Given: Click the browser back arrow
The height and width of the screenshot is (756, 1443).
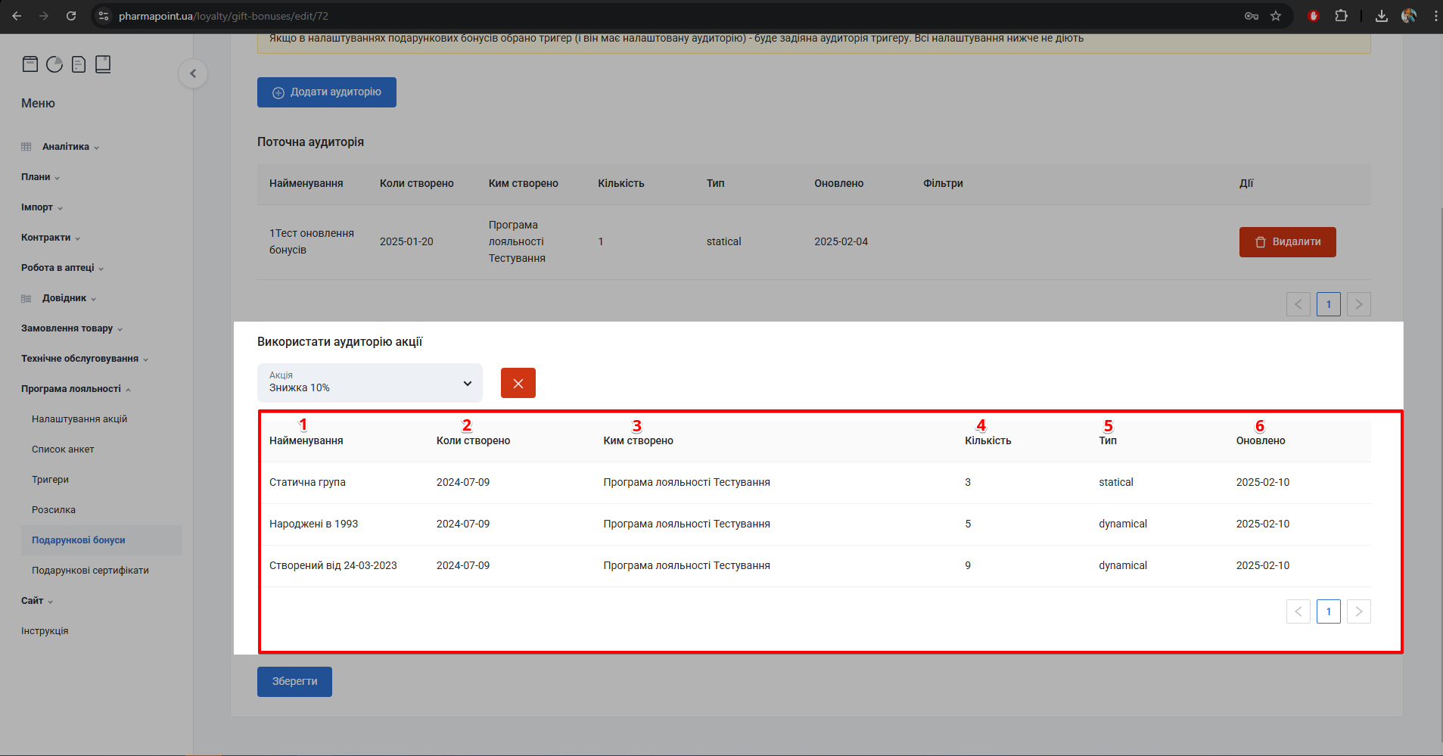Looking at the screenshot, I should tap(17, 16).
